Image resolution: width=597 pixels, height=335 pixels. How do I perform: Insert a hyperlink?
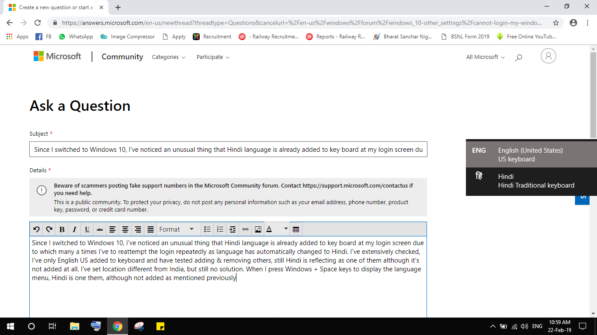(245, 229)
